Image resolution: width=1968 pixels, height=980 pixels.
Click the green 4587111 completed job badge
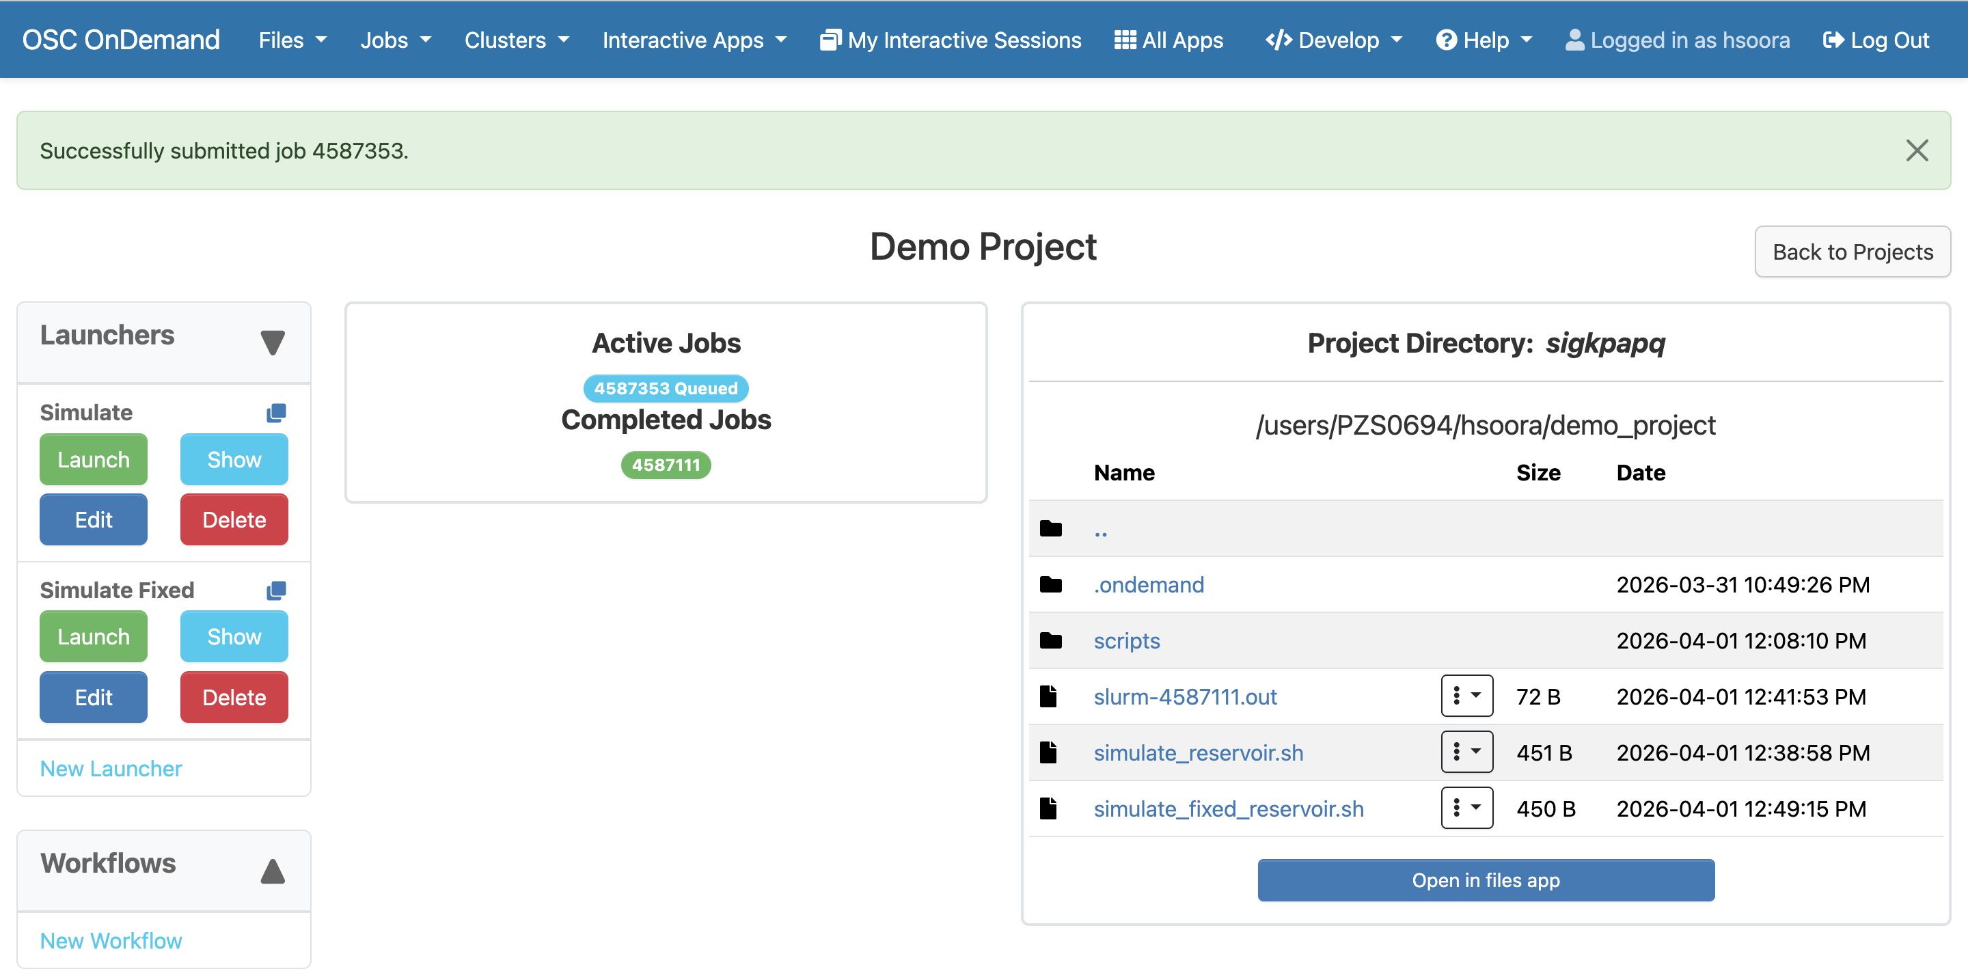(x=666, y=465)
